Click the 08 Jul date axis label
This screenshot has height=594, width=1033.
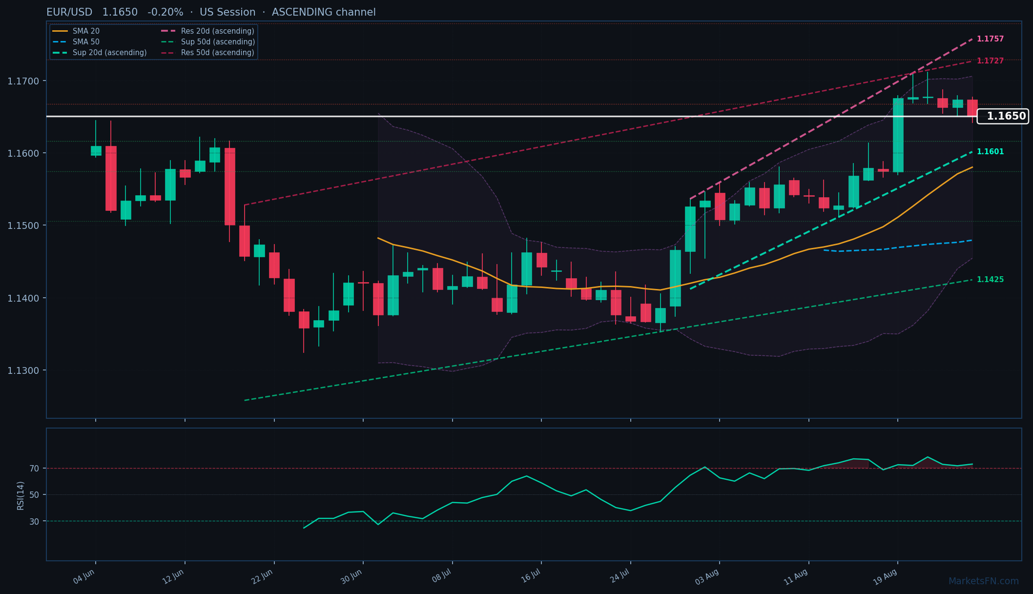click(x=441, y=577)
